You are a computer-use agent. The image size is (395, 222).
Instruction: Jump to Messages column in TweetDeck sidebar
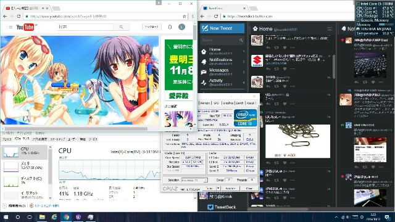[x=222, y=72]
